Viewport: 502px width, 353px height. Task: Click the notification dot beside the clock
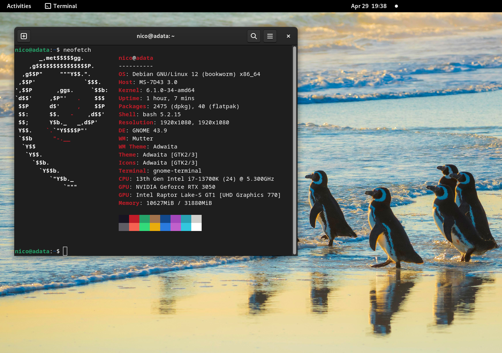(396, 6)
